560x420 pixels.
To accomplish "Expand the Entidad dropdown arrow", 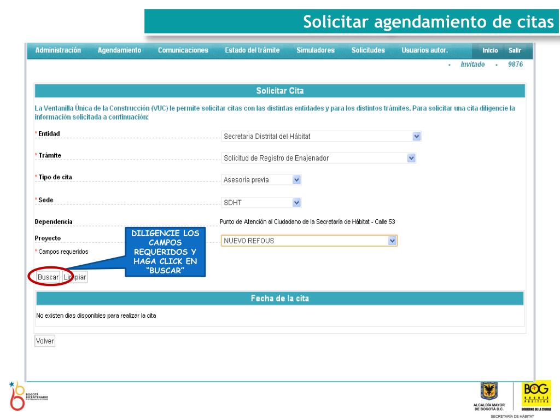I will (x=416, y=136).
